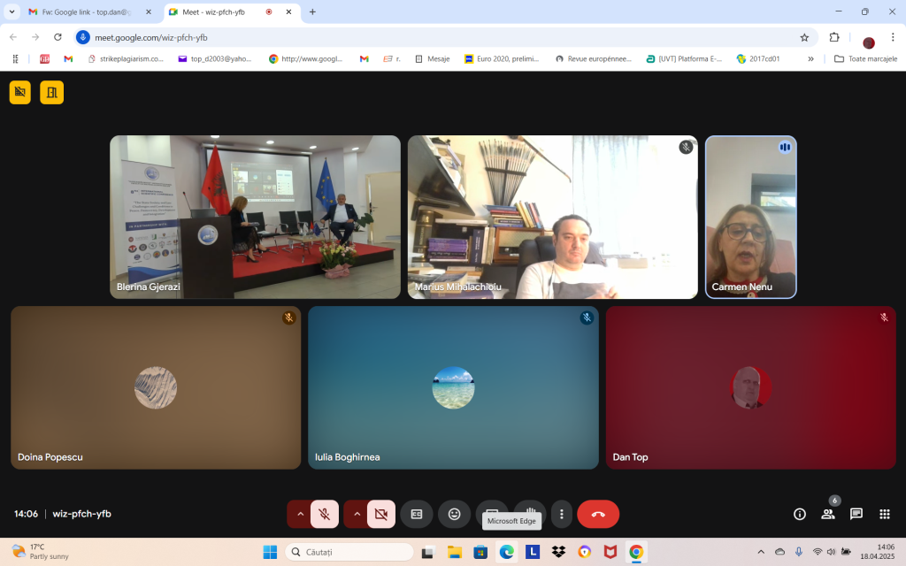
Task: Open the 'Revue européenne...' bookmark
Action: tap(594, 59)
